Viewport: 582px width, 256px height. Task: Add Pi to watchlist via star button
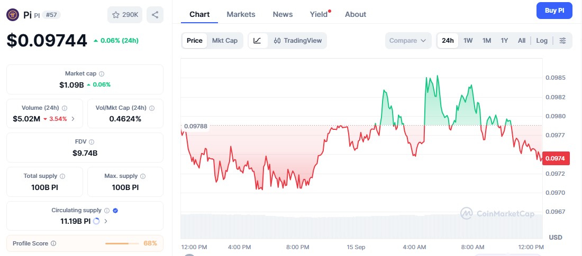[x=125, y=15]
